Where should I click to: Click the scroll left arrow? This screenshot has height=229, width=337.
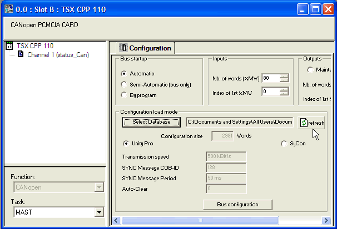point(116,220)
